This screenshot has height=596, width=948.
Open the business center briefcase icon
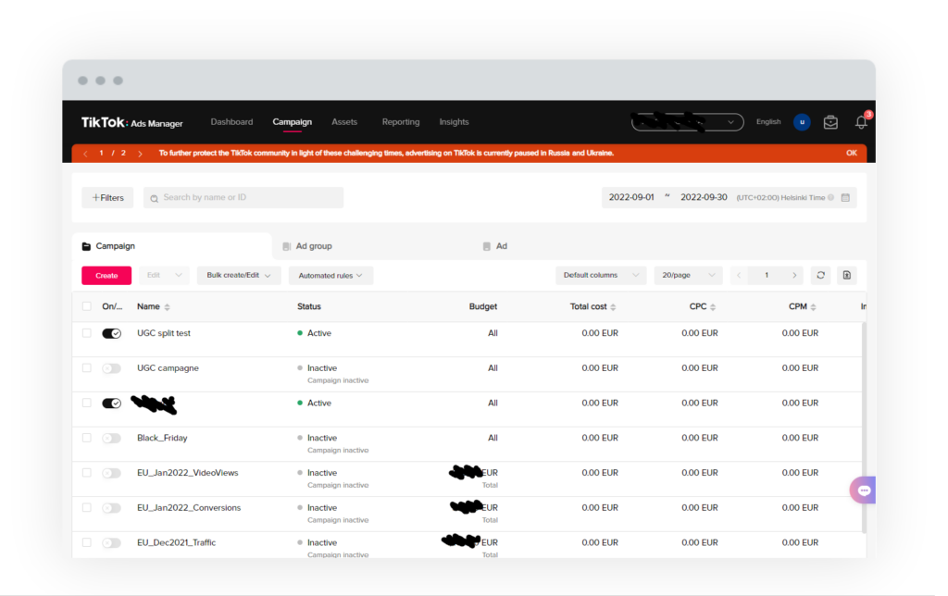click(830, 122)
